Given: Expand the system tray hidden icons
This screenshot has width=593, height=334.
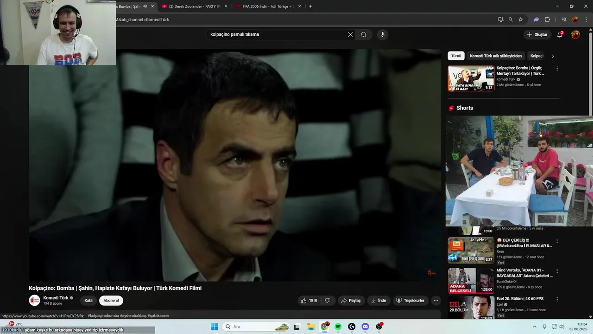Looking at the screenshot, I should point(534,327).
